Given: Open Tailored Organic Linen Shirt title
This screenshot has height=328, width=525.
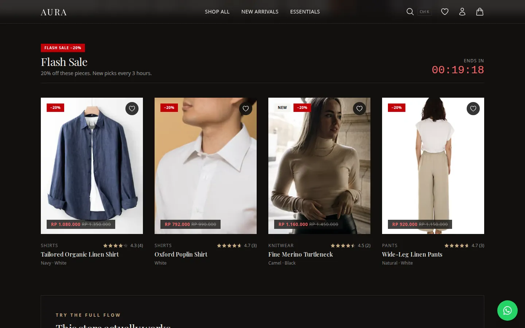Looking at the screenshot, I should coord(80,254).
